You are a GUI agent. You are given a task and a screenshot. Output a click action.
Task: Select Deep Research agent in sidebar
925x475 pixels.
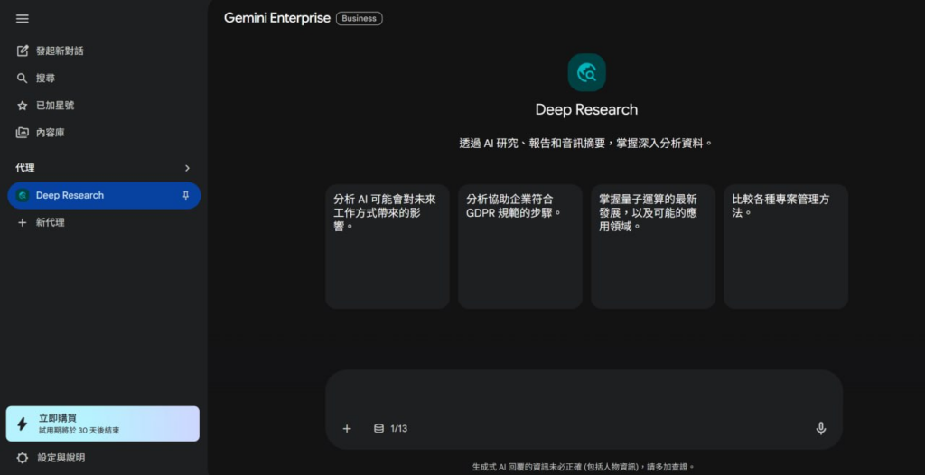click(x=104, y=195)
